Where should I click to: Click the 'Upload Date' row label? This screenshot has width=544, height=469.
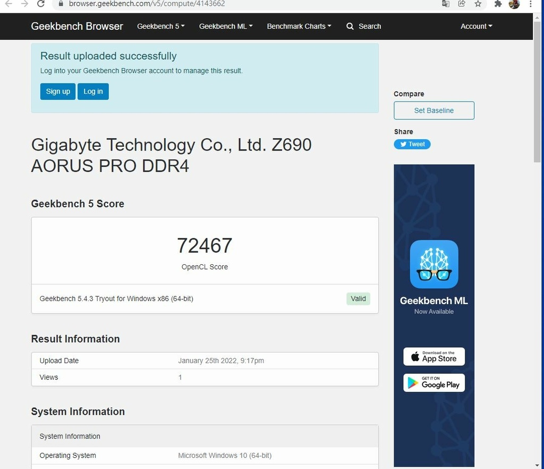coord(59,361)
